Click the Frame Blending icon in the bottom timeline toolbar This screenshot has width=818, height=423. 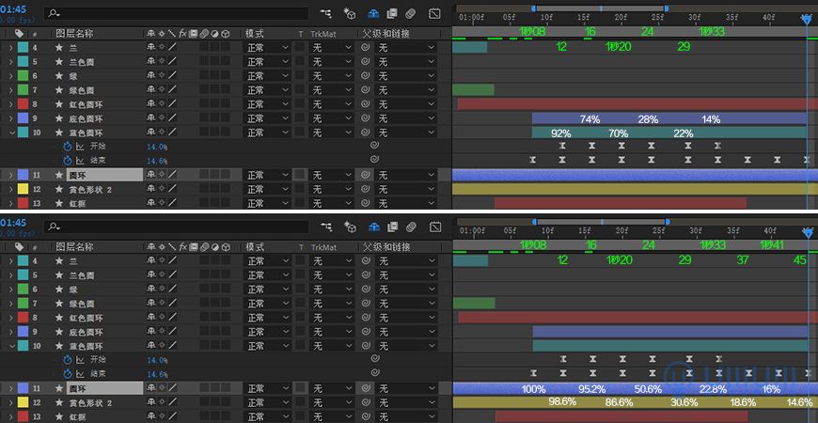391,227
